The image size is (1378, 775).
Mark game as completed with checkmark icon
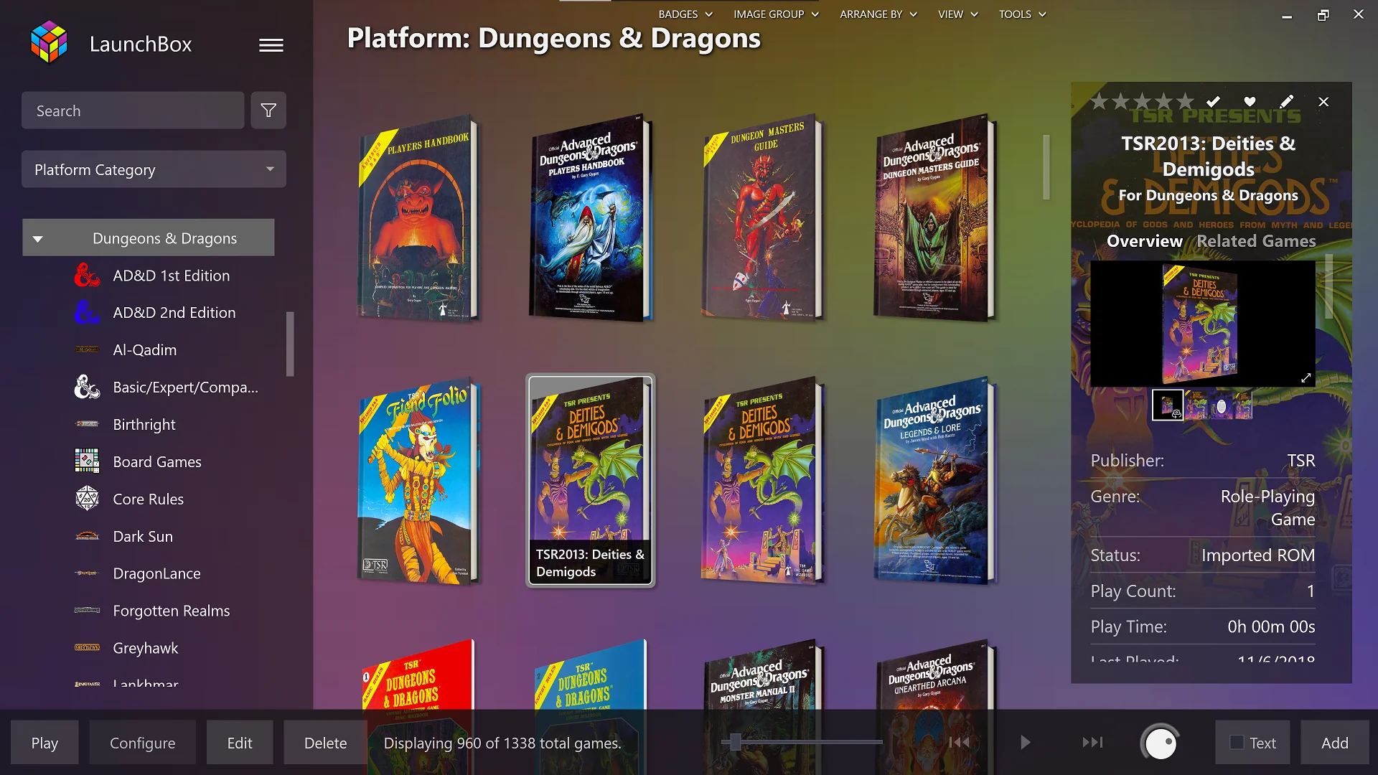[x=1213, y=102]
